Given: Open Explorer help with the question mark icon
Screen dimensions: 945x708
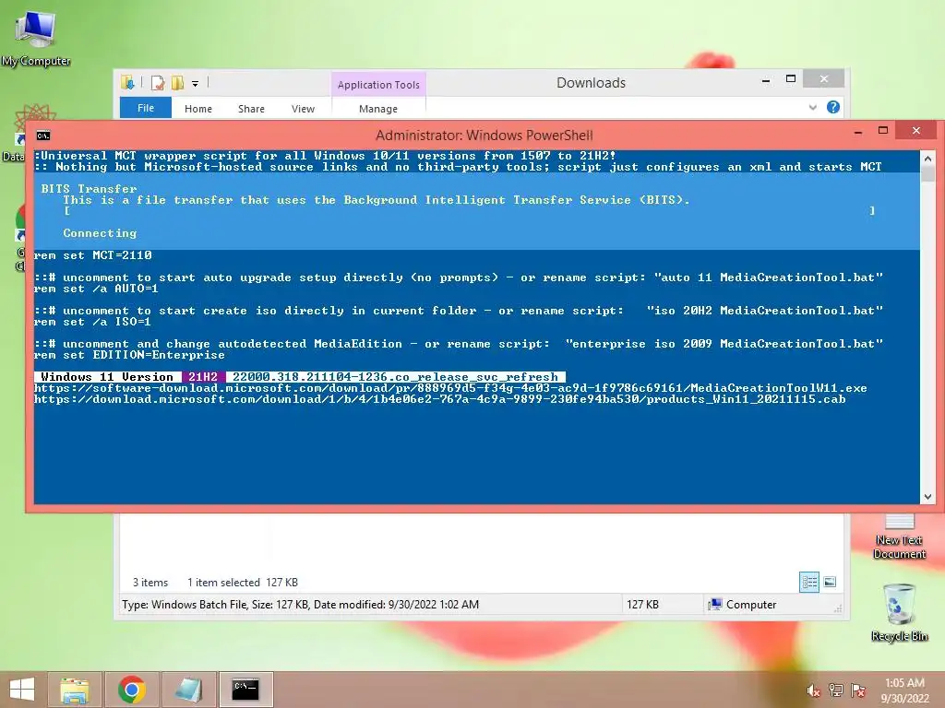Looking at the screenshot, I should 833,107.
